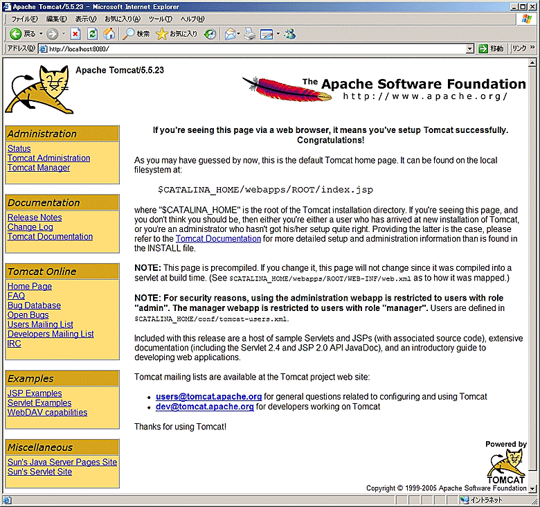Click the page icon in address bar

[44, 49]
